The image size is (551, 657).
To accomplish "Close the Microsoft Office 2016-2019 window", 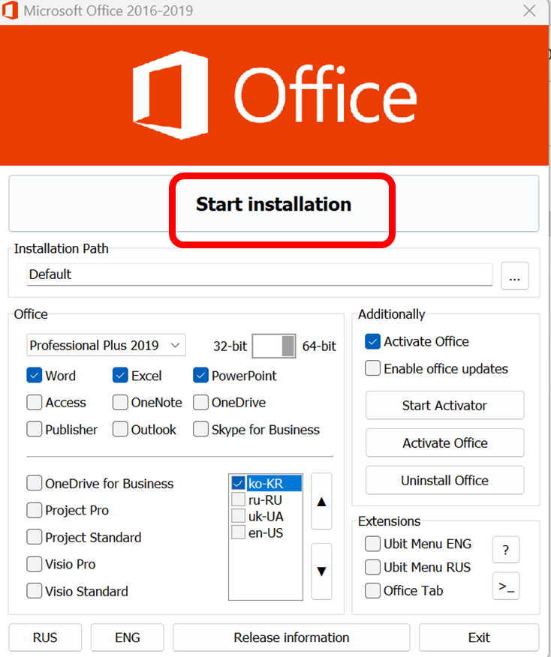I will pos(530,10).
